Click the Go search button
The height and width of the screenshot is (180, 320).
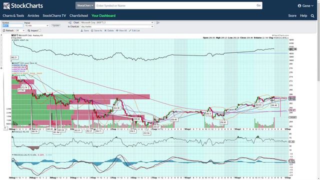(258, 5)
